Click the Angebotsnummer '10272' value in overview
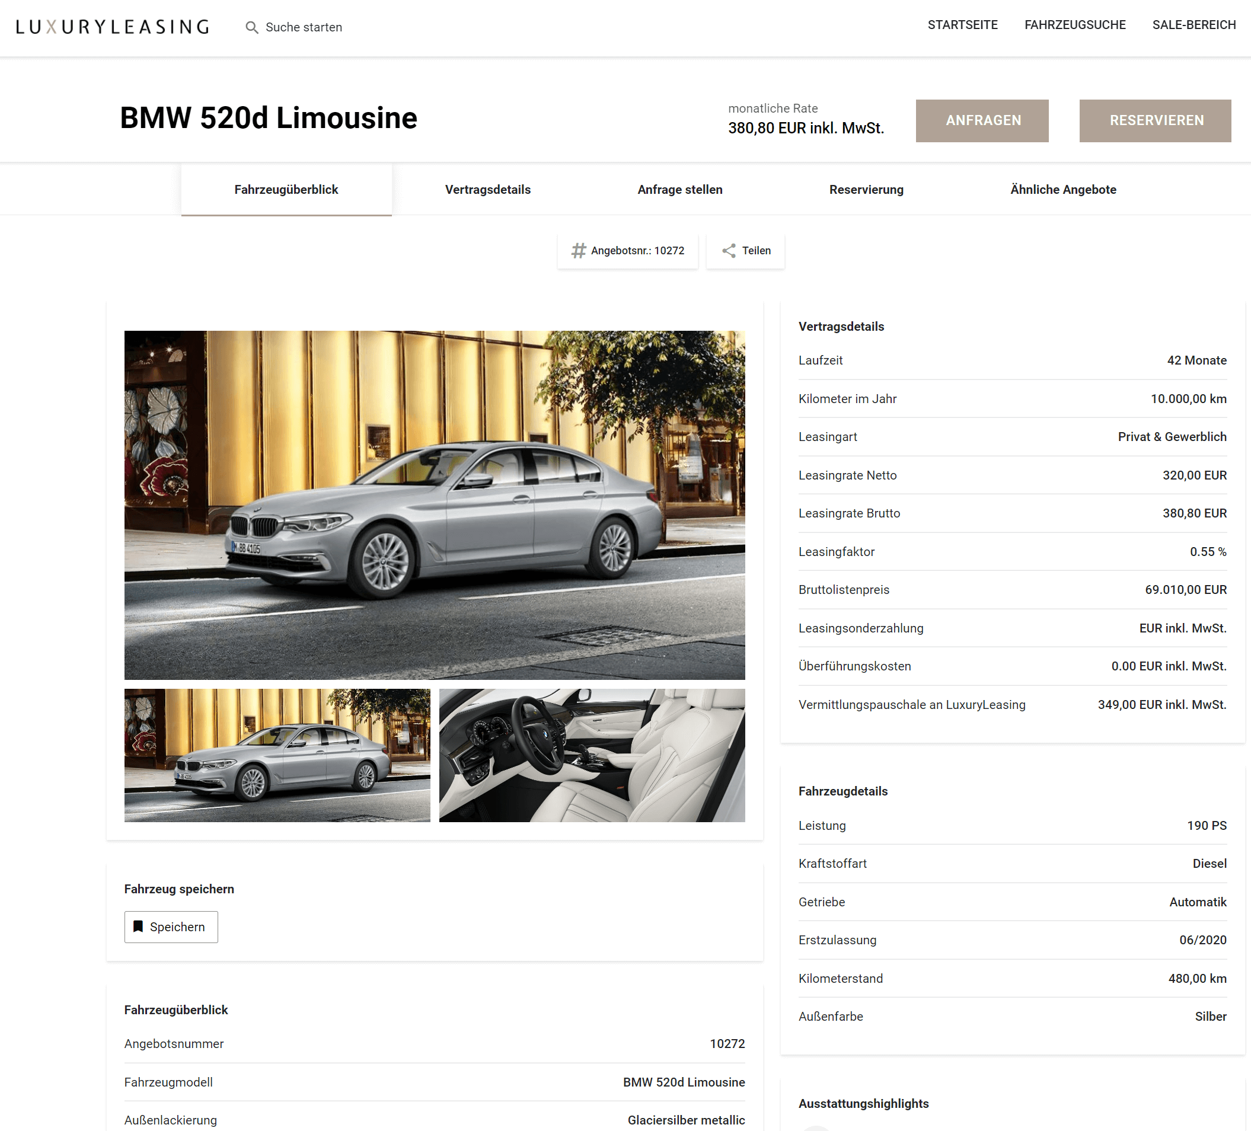This screenshot has width=1251, height=1131. (x=727, y=1043)
